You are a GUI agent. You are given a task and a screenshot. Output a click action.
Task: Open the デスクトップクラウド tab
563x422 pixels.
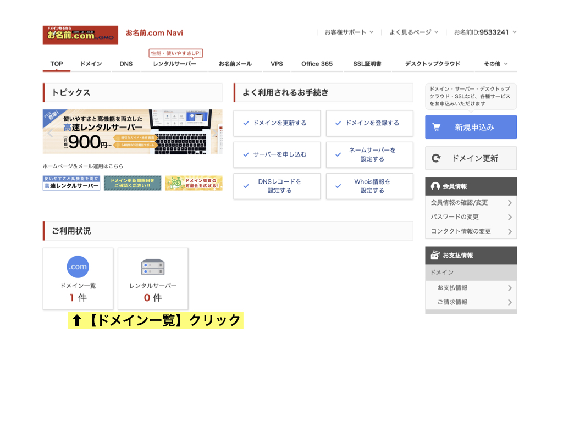pos(433,64)
